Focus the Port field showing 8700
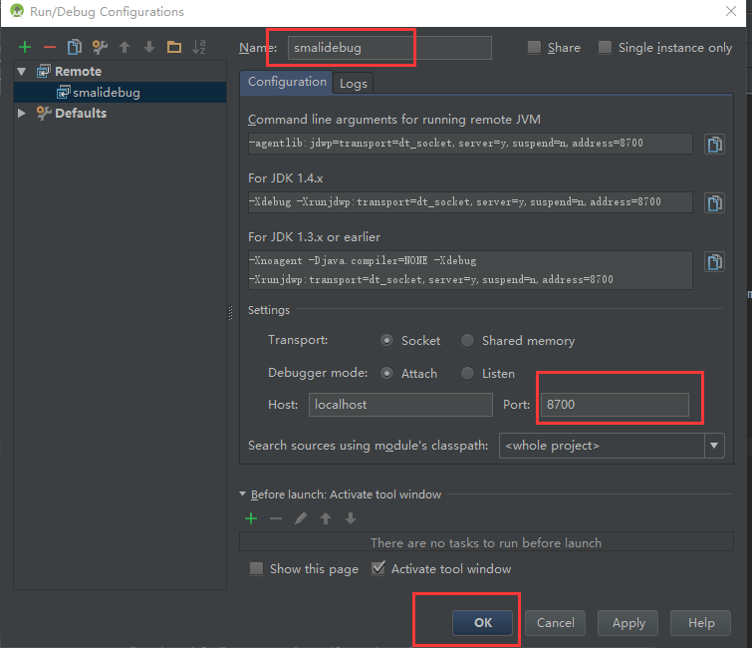Viewport: 752px width, 648px height. pos(615,405)
